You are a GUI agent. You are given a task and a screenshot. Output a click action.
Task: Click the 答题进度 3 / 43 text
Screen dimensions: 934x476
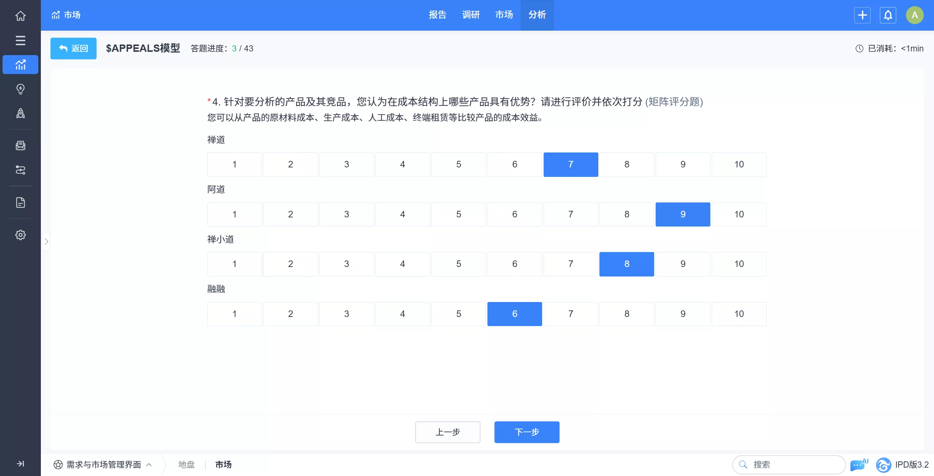pyautogui.click(x=222, y=49)
